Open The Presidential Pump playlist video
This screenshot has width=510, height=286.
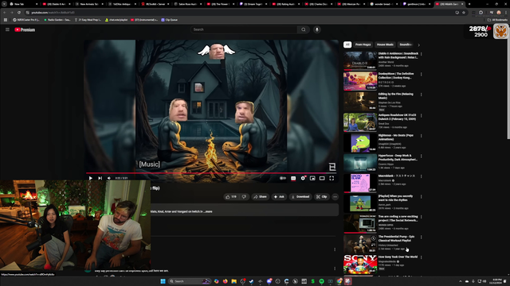tap(360, 244)
